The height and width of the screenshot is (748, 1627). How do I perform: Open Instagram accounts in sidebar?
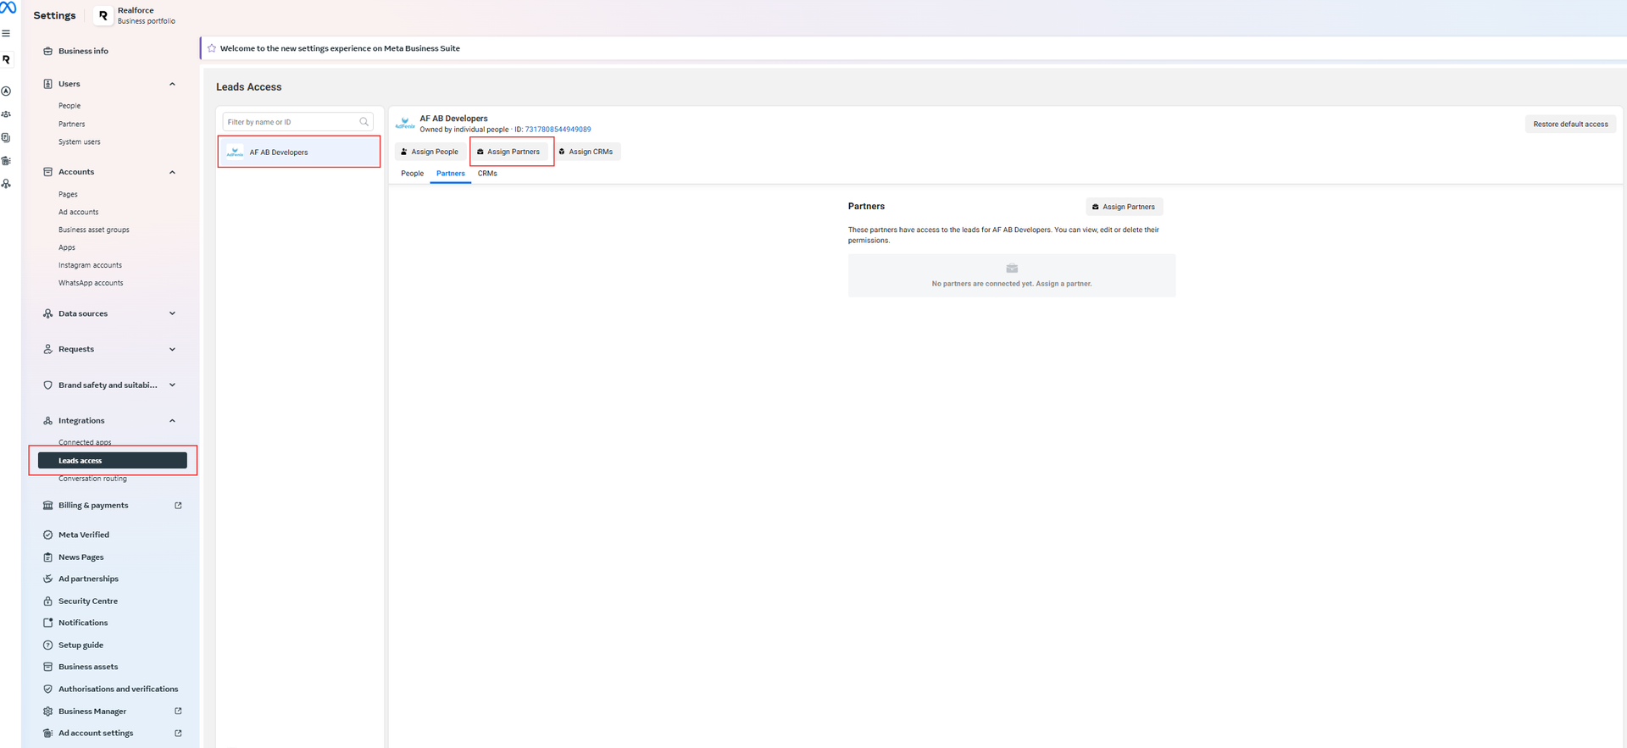pyautogui.click(x=90, y=265)
